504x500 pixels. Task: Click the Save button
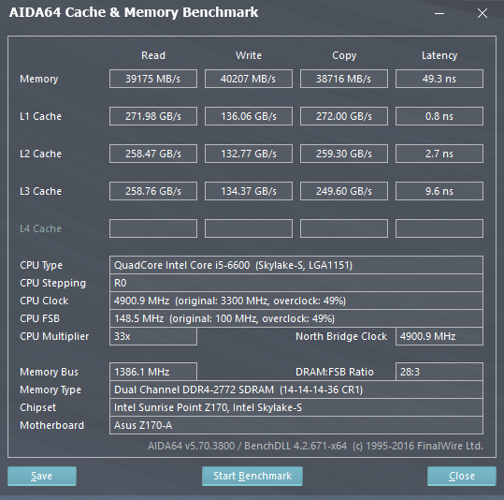(42, 476)
